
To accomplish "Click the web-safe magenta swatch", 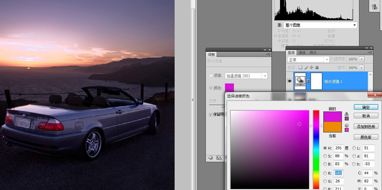I will coord(347,130).
